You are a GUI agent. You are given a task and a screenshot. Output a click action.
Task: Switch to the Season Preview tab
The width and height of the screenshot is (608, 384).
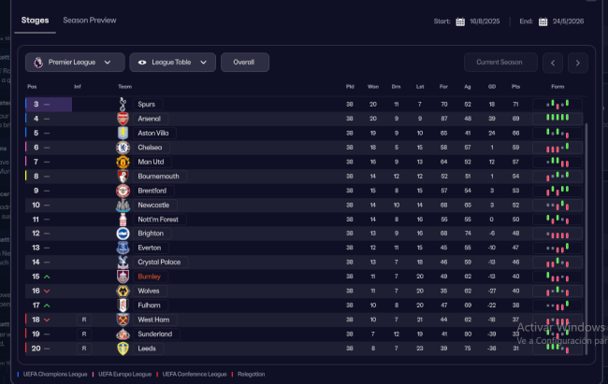90,20
